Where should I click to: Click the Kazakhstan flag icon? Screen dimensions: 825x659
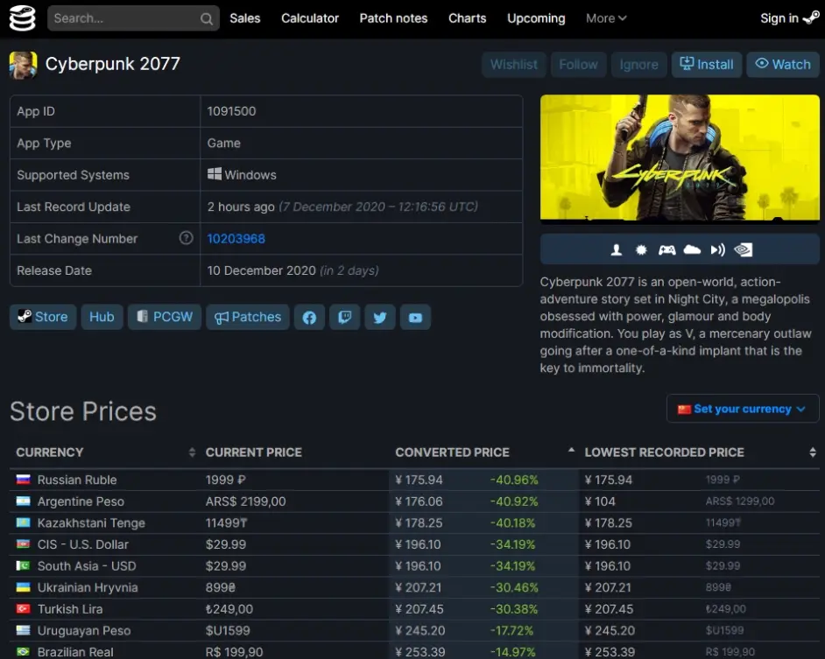[x=23, y=522]
